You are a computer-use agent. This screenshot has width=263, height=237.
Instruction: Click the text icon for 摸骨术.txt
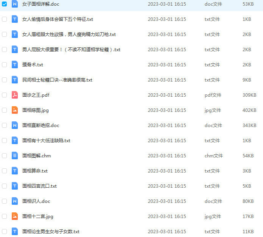click(x=15, y=64)
